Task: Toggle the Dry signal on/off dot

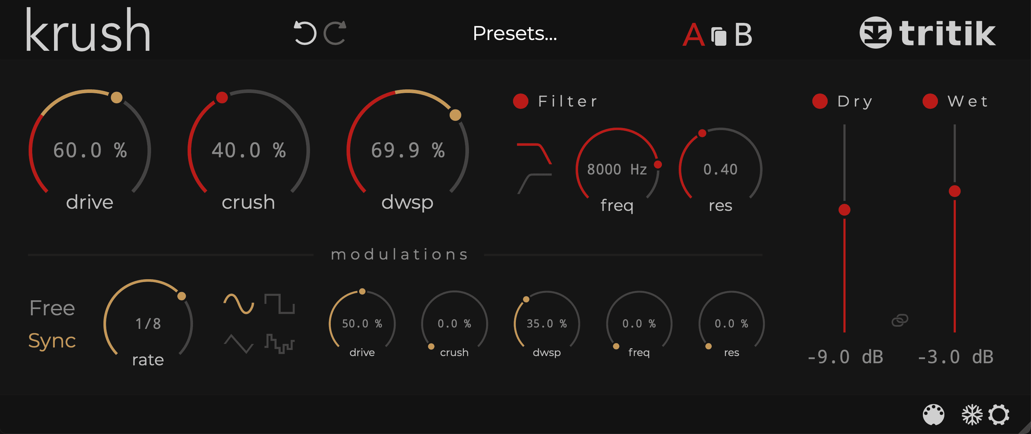Action: (820, 101)
